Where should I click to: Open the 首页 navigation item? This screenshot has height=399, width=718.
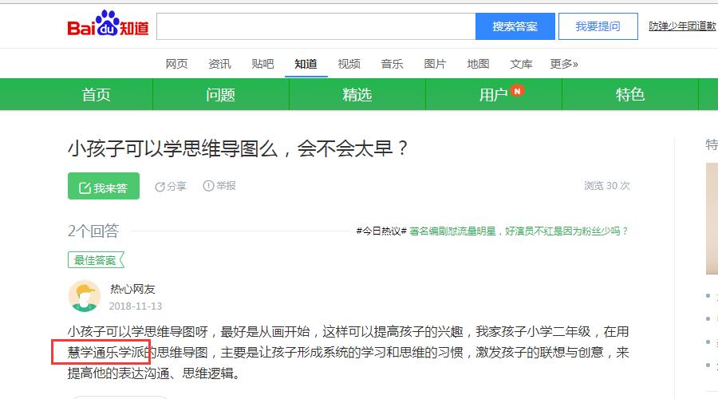tap(96, 95)
